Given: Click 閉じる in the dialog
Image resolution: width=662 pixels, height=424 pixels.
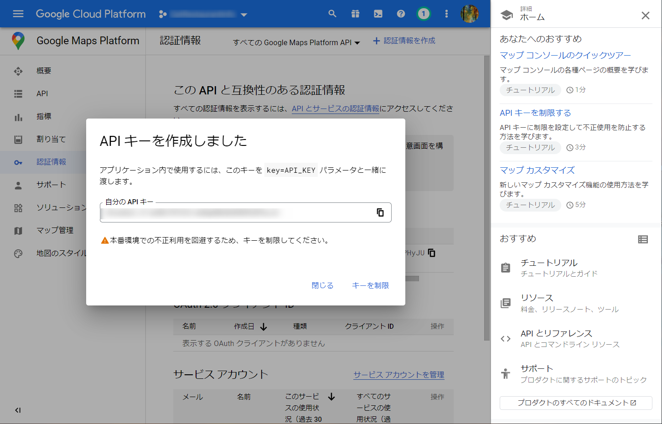Looking at the screenshot, I should 323,285.
